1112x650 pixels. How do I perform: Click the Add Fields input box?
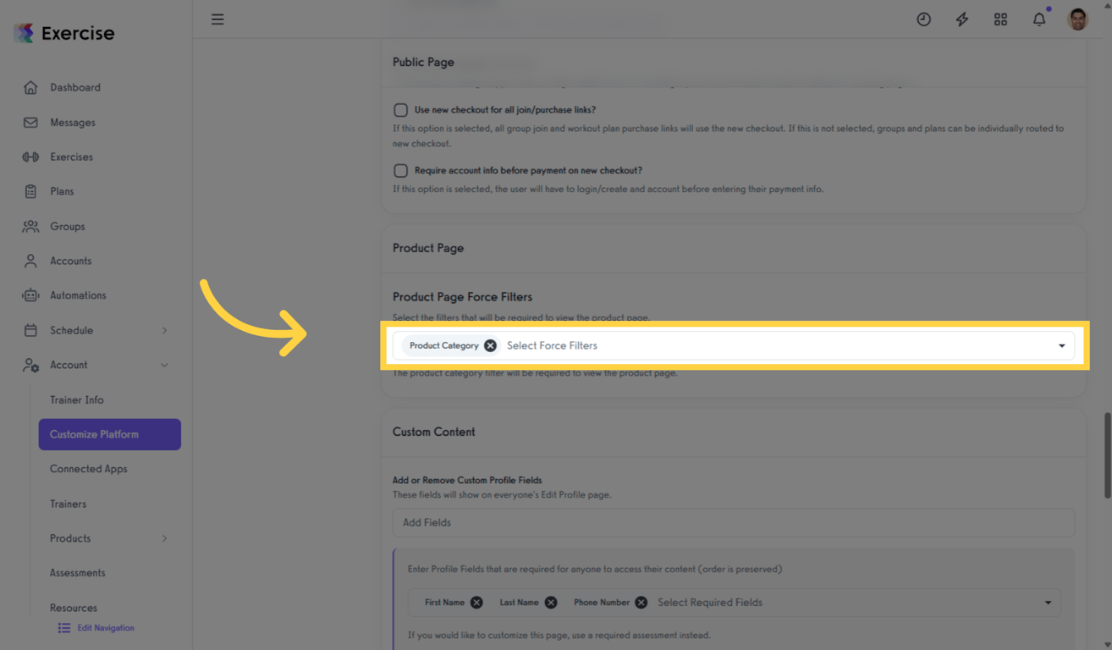733,522
